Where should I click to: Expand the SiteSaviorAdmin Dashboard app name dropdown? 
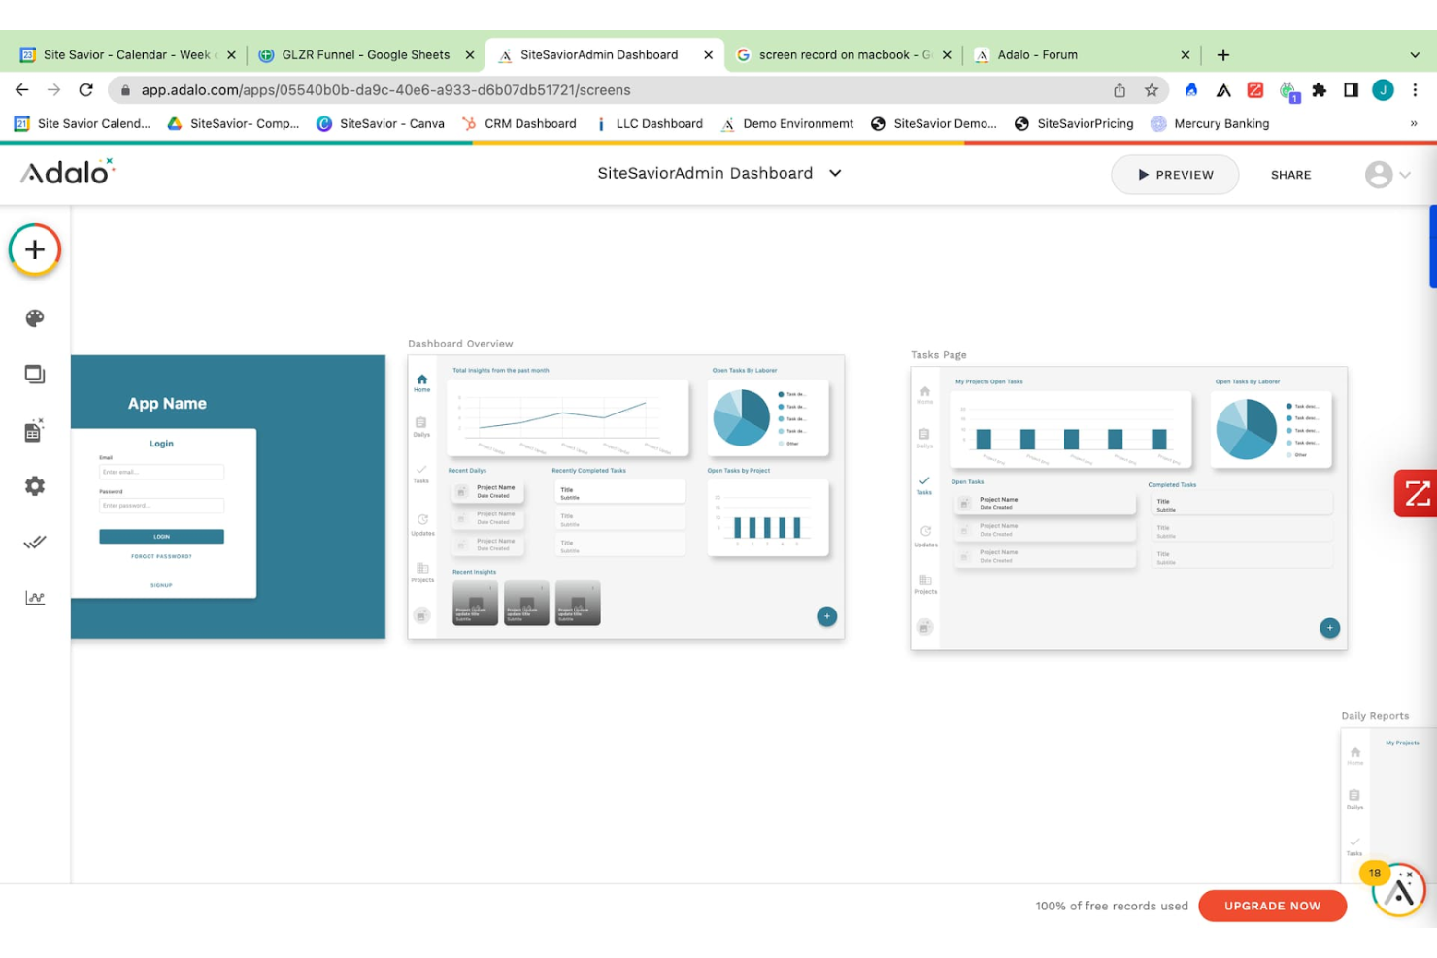[x=834, y=173]
